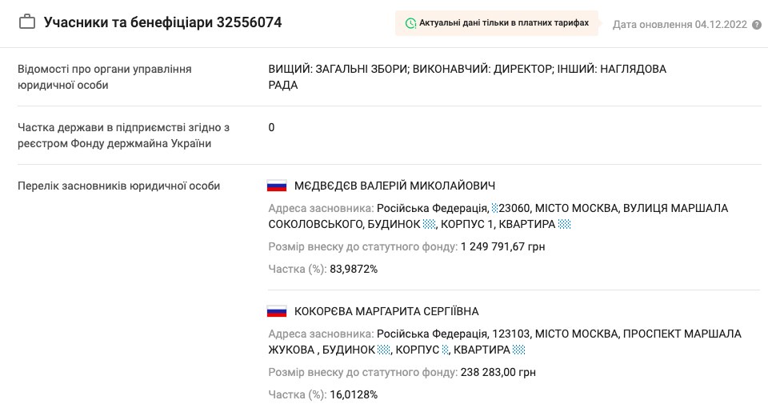Click the question mark help icon
Image resolution: width=768 pixels, height=412 pixels.
756,25
